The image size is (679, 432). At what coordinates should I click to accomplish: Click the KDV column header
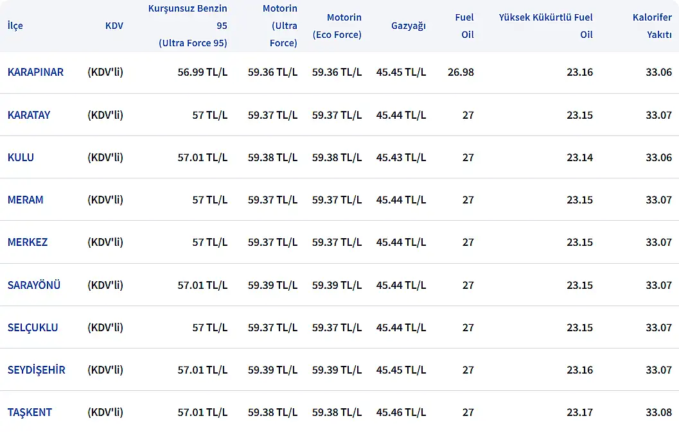tap(114, 26)
